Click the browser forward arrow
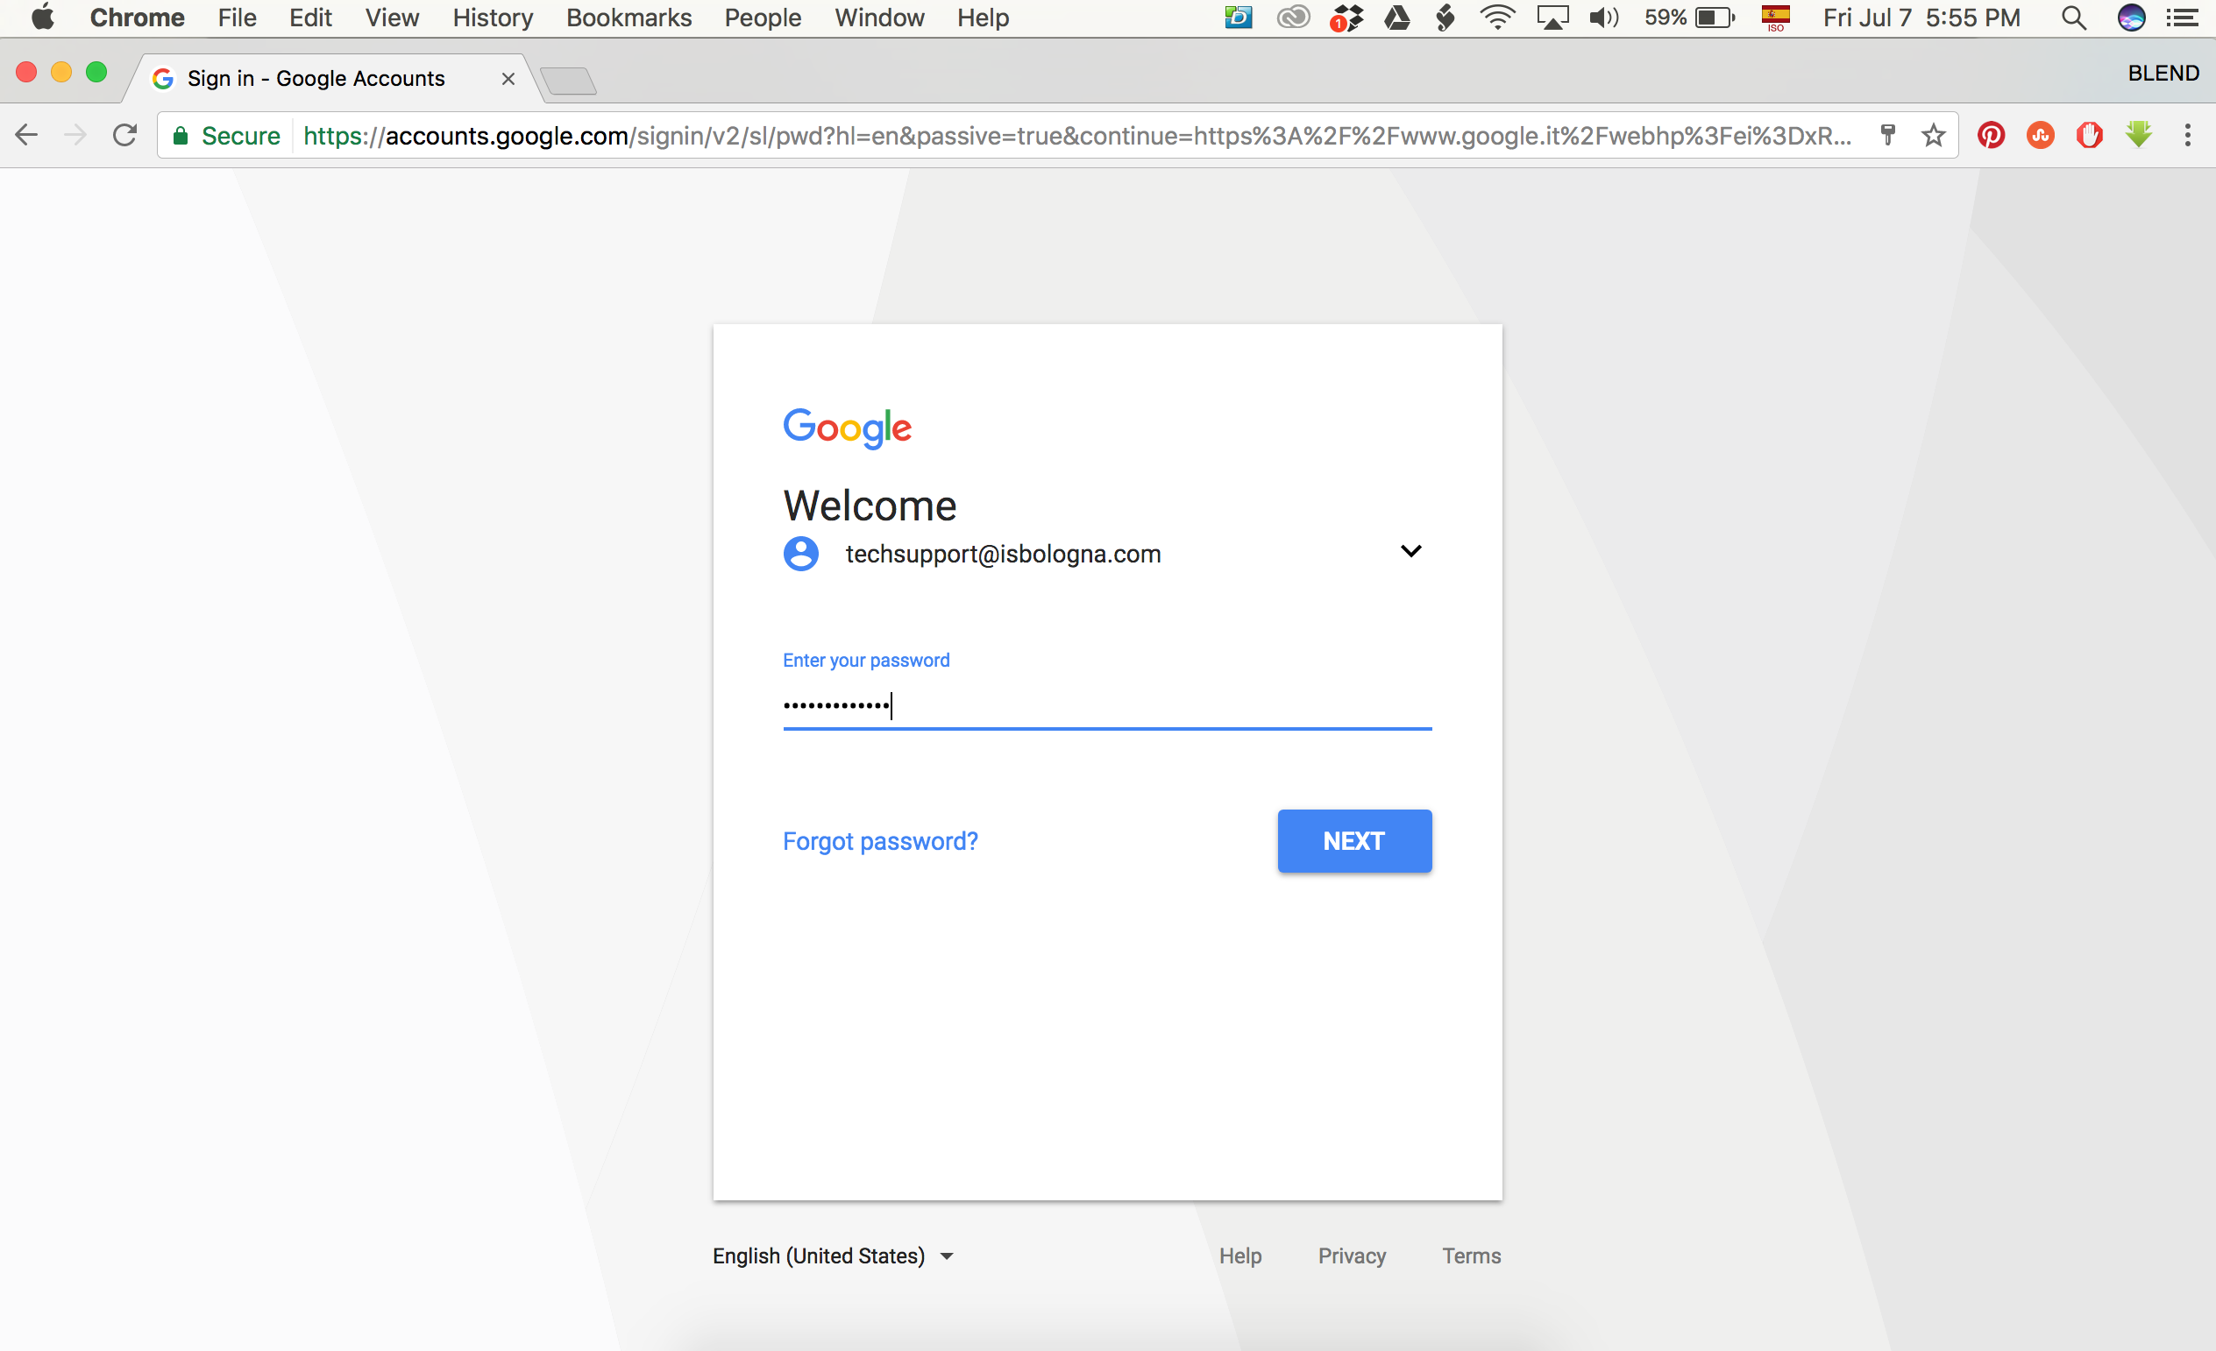 click(x=75, y=136)
